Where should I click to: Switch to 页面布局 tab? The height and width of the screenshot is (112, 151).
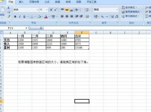pyautogui.click(x=34, y=2)
